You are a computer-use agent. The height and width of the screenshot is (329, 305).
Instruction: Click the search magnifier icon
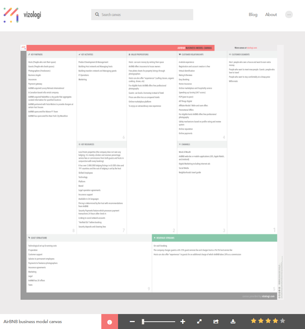pos(97,15)
